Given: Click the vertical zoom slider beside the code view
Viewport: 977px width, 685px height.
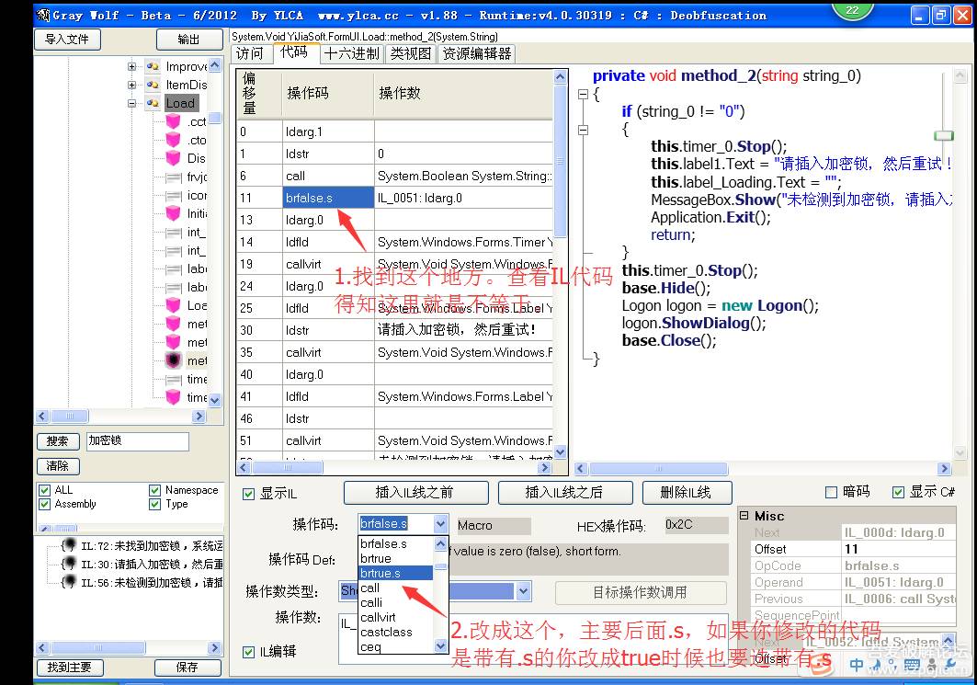Looking at the screenshot, I should 943,135.
